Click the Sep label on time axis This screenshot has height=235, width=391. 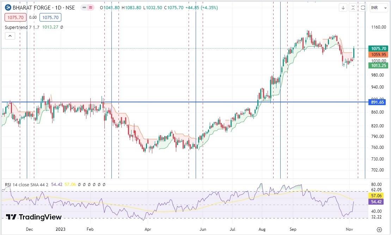point(293,229)
